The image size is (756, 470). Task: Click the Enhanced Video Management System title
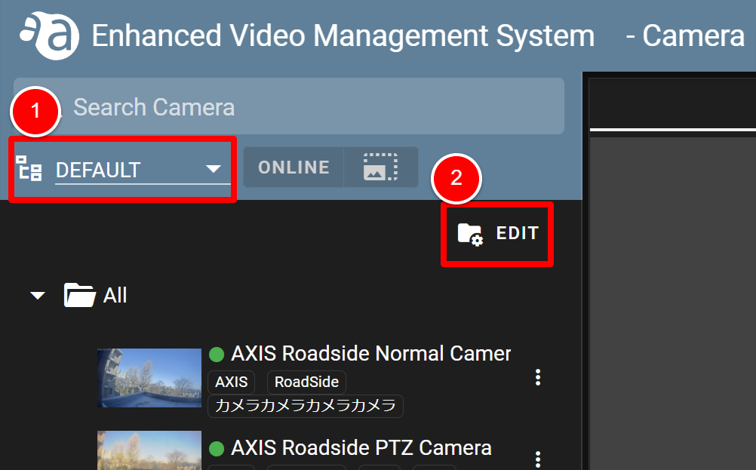pos(343,36)
